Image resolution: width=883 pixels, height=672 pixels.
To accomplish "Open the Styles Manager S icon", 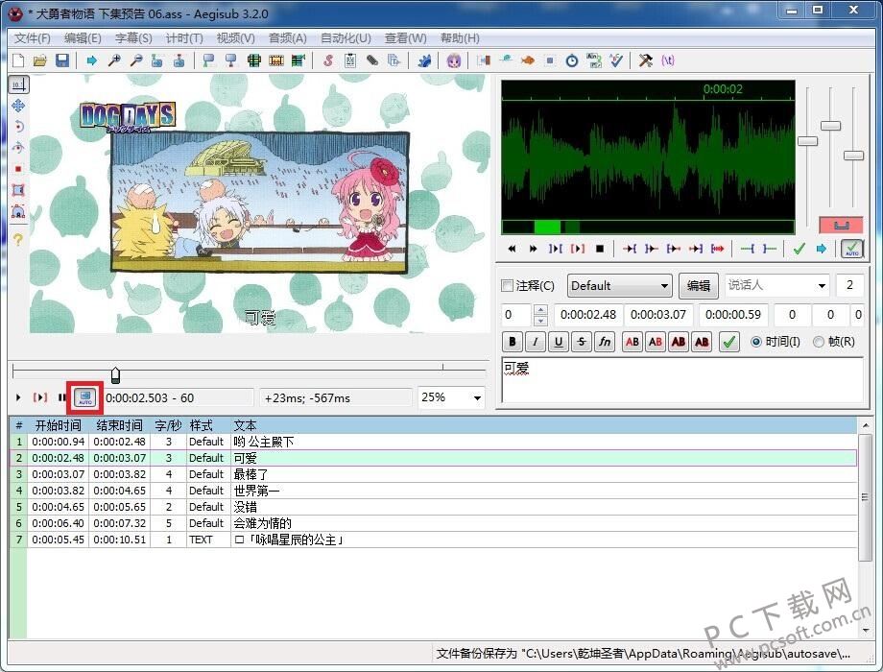I will tap(327, 60).
